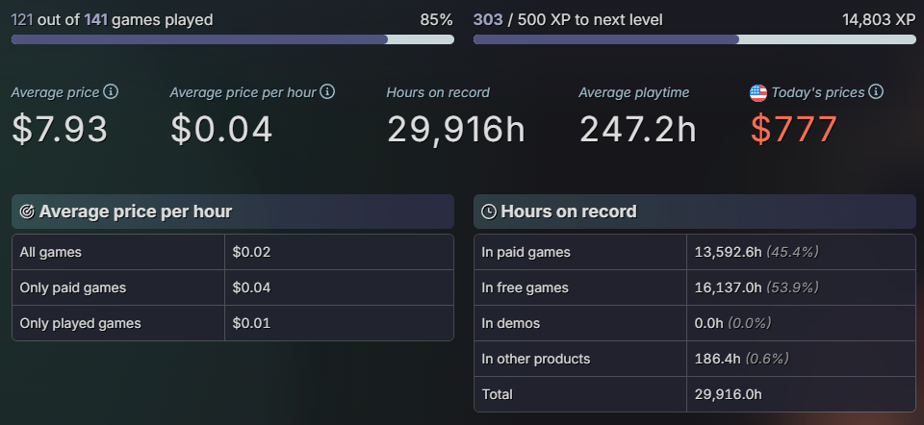This screenshot has height=425, width=924.
Task: Click the 'In free games' row label
Action: tap(526, 287)
